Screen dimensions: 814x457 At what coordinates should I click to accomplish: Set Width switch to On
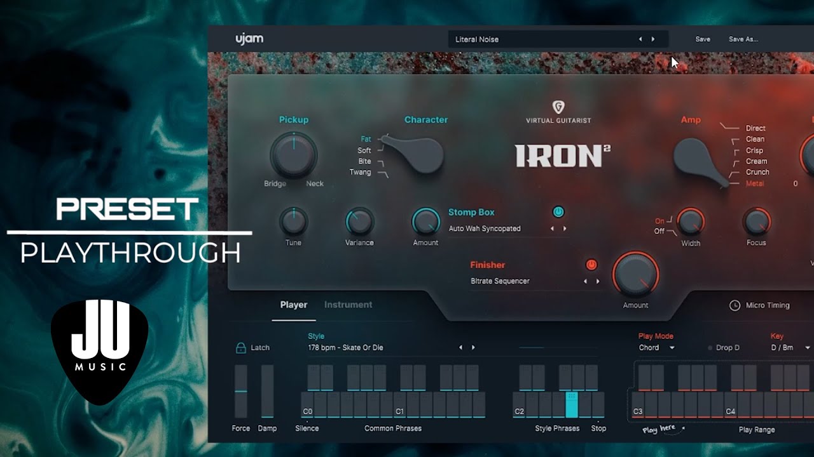tap(659, 222)
